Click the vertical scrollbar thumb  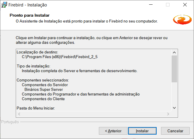pyautogui.click(x=174, y=69)
